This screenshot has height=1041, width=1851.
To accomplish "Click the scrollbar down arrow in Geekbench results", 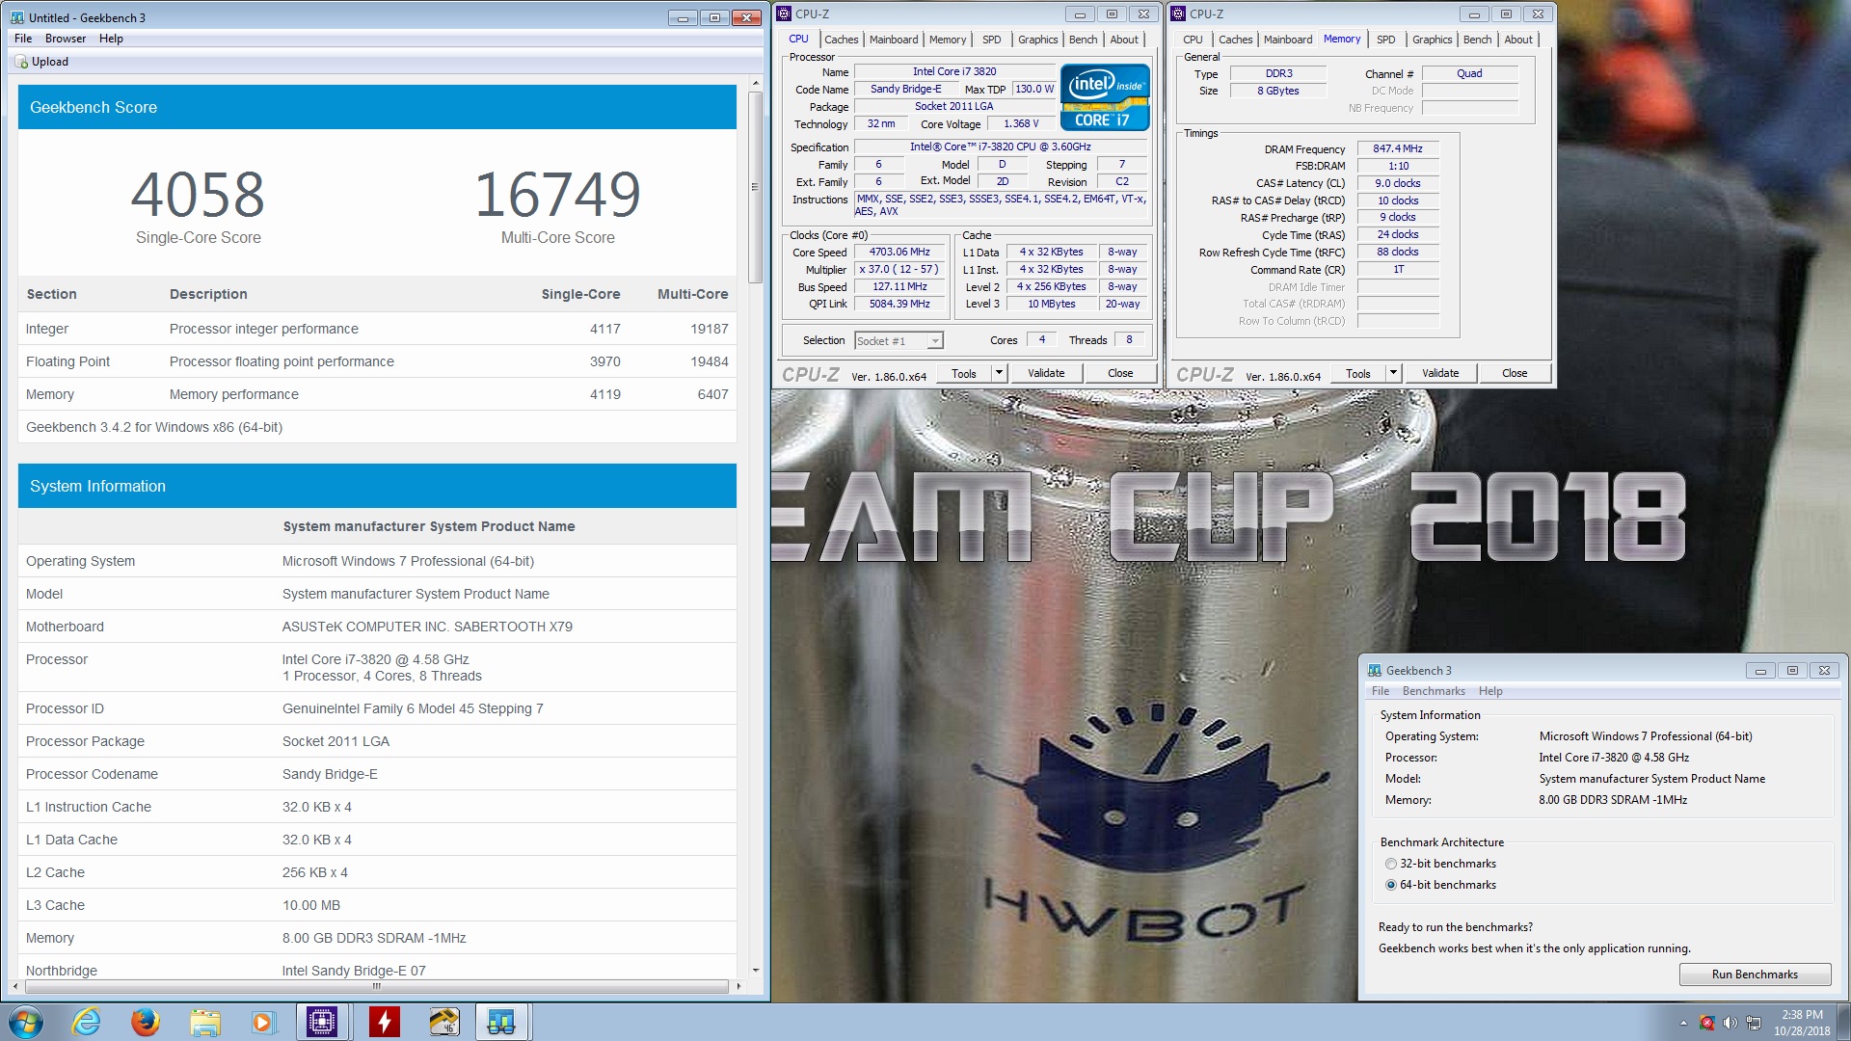I will 756,970.
